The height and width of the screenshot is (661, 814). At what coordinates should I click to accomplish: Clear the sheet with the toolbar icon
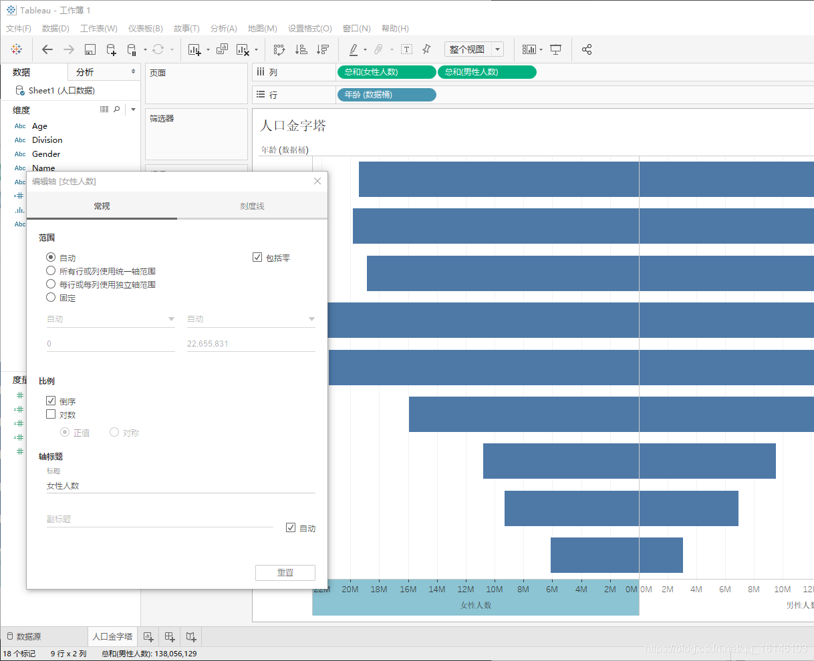[243, 49]
